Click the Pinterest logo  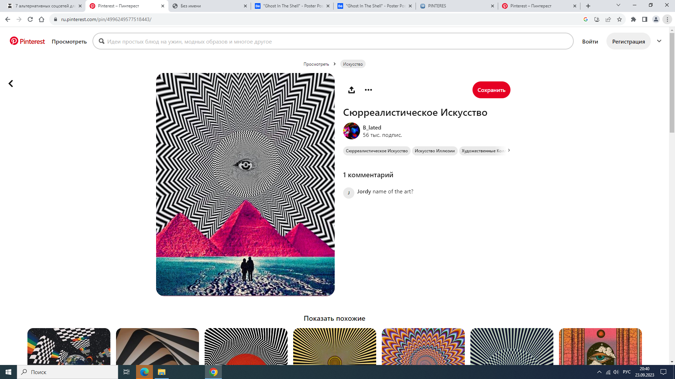click(x=27, y=41)
